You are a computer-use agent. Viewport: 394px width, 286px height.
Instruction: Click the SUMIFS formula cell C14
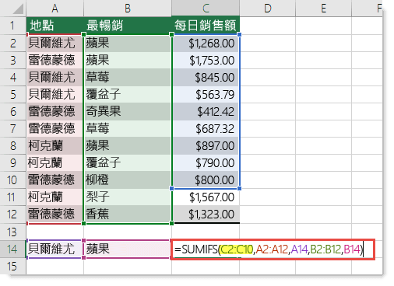coord(273,249)
